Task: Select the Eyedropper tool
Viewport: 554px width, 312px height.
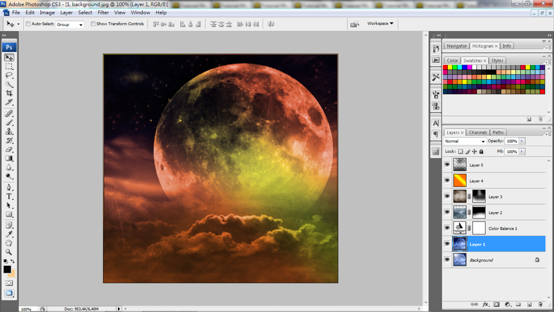Action: [x=9, y=234]
